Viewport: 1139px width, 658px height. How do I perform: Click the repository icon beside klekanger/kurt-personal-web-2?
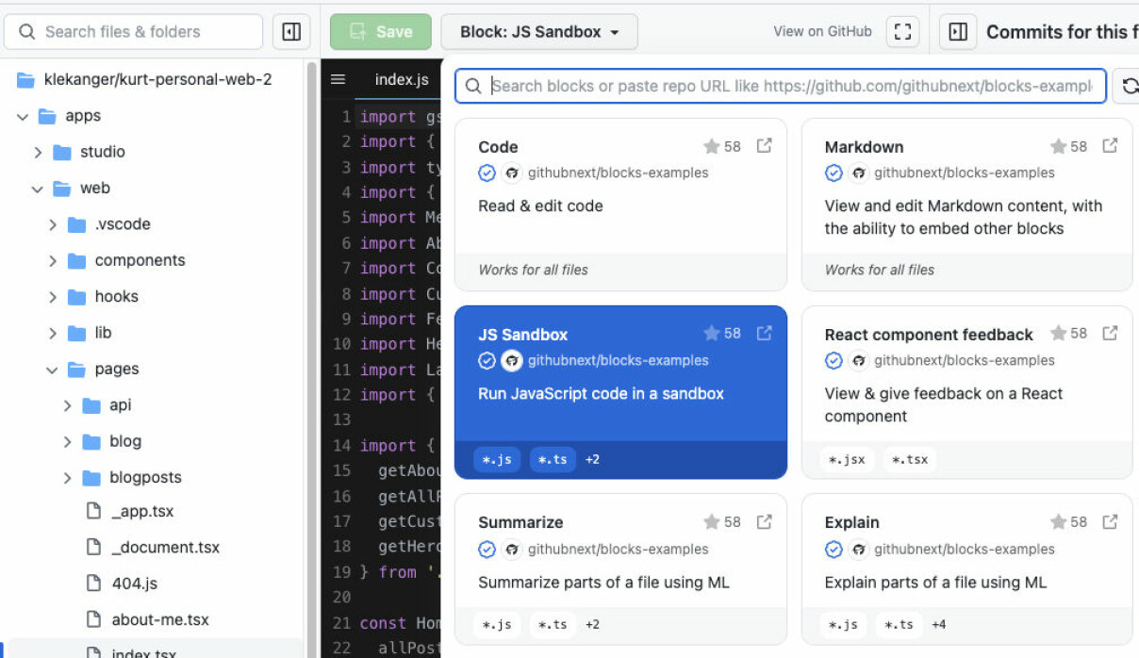point(26,80)
